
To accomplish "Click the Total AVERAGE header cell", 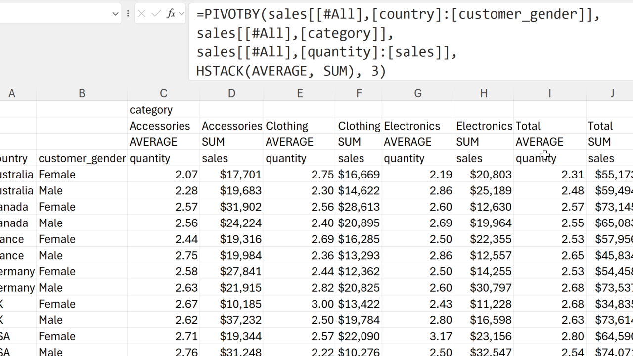I will [549, 142].
